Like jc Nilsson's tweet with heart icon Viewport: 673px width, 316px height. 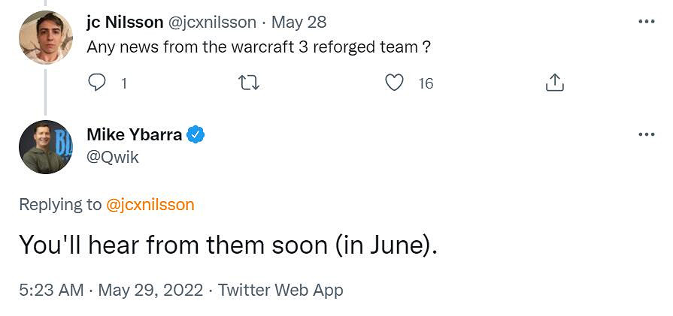[395, 83]
